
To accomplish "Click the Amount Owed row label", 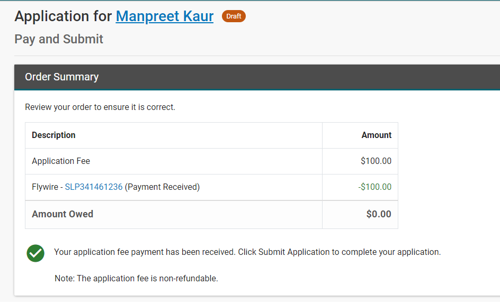I will click(63, 214).
